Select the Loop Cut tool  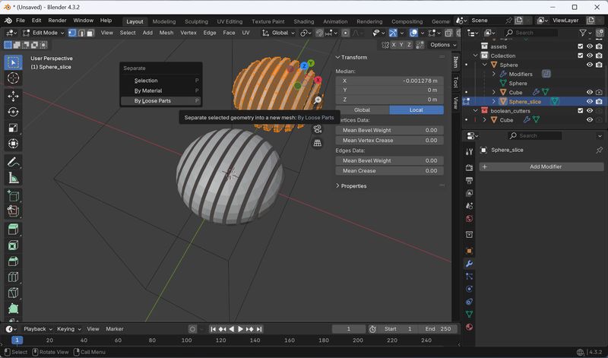point(13,277)
